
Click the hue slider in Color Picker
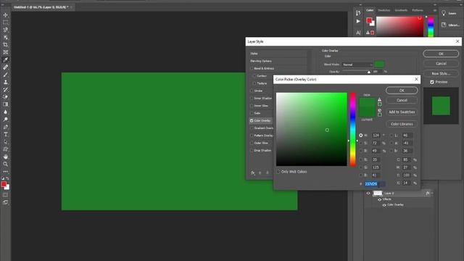point(353,130)
